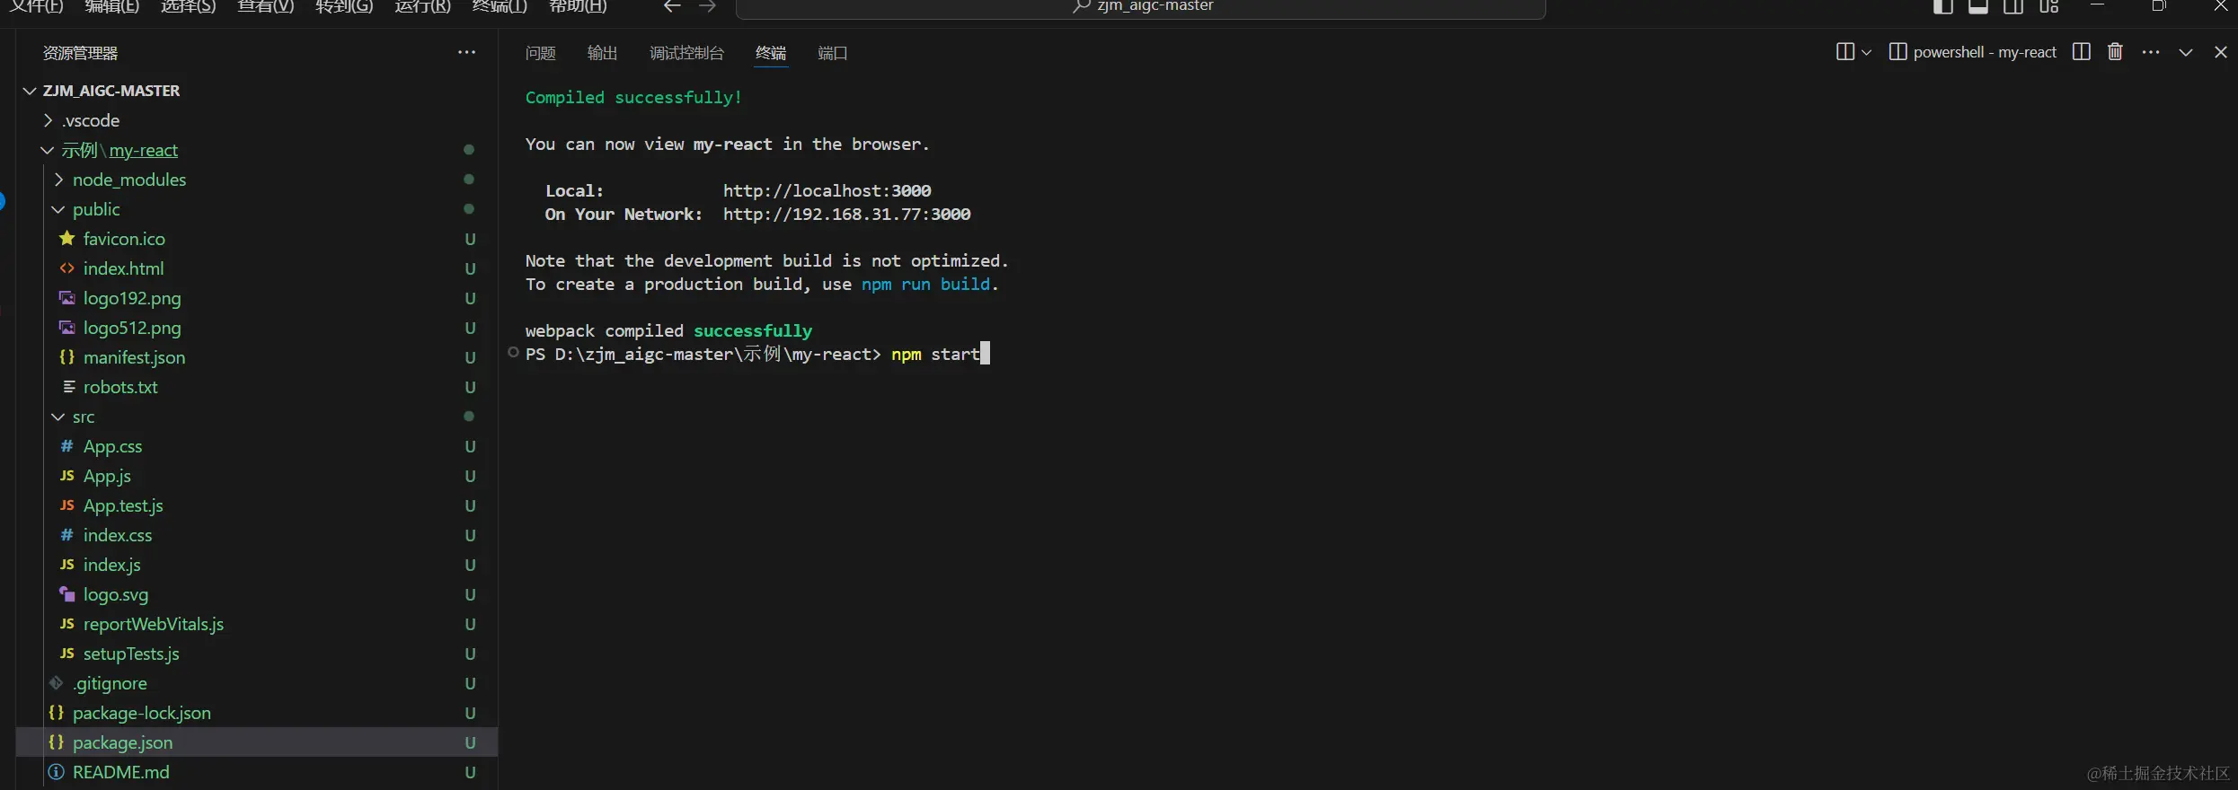The width and height of the screenshot is (2238, 790).
Task: Open App.css via its hash icon
Action: [x=66, y=445]
